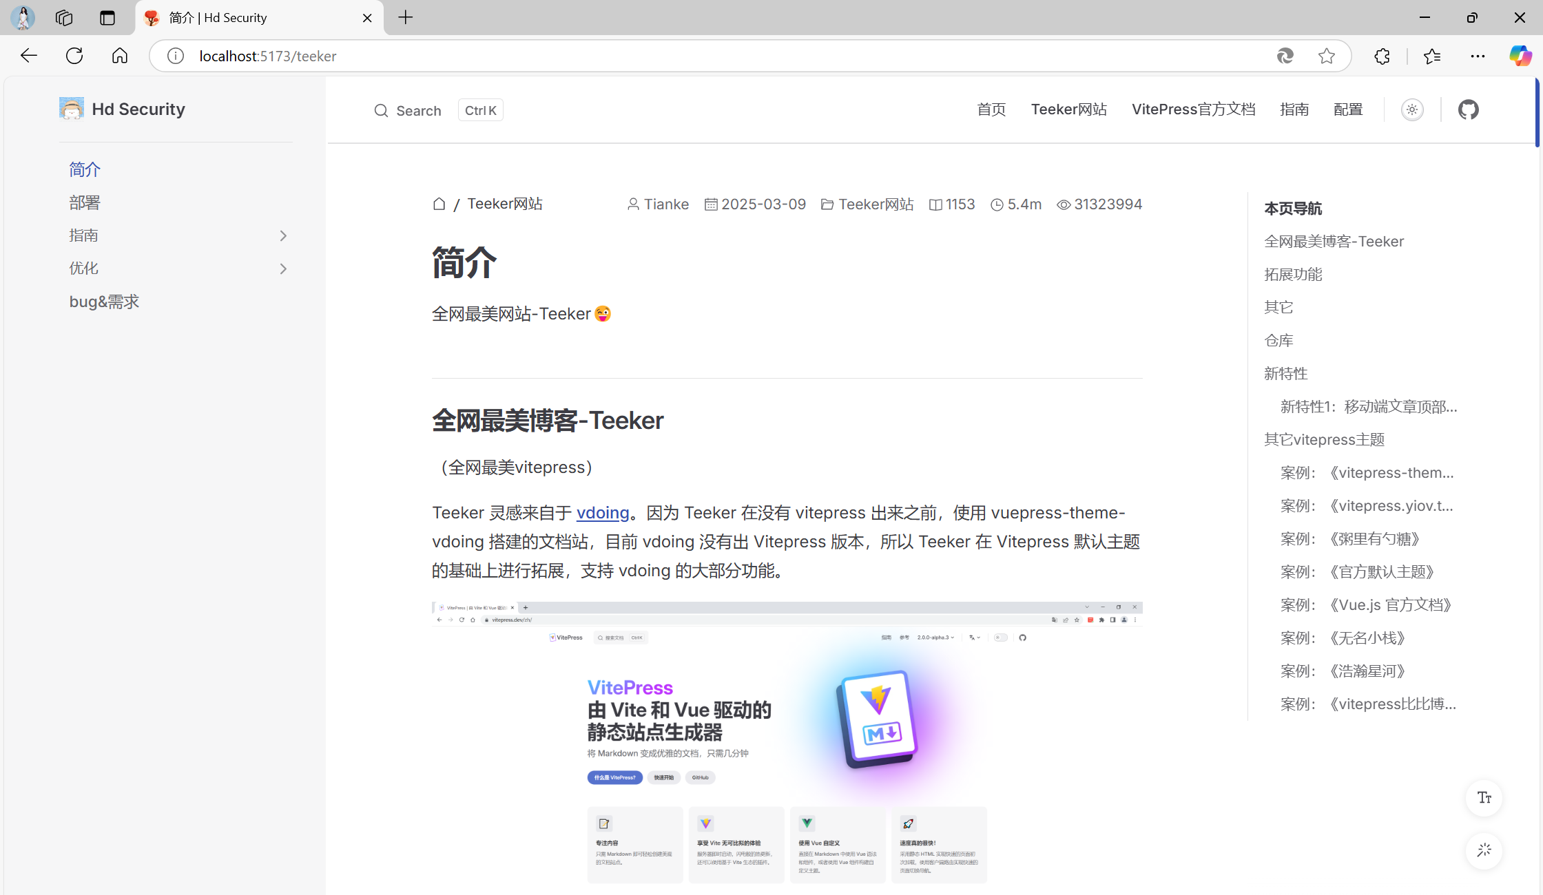1543x895 pixels.
Task: Jump to 其它 outline entry
Action: coord(1278,307)
